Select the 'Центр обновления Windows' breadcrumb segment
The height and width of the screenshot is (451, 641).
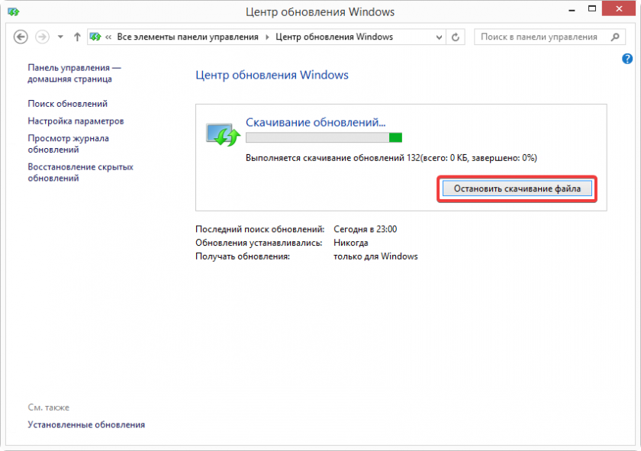333,37
